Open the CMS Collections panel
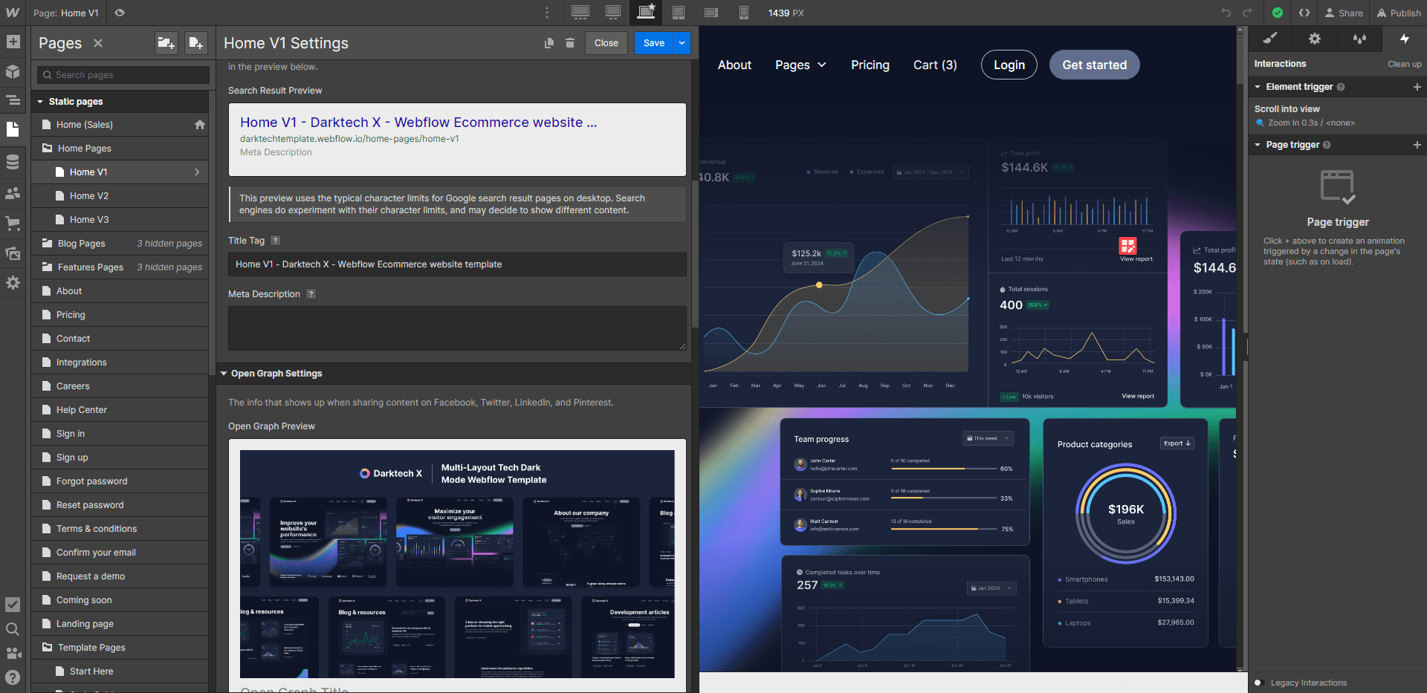 tap(13, 161)
